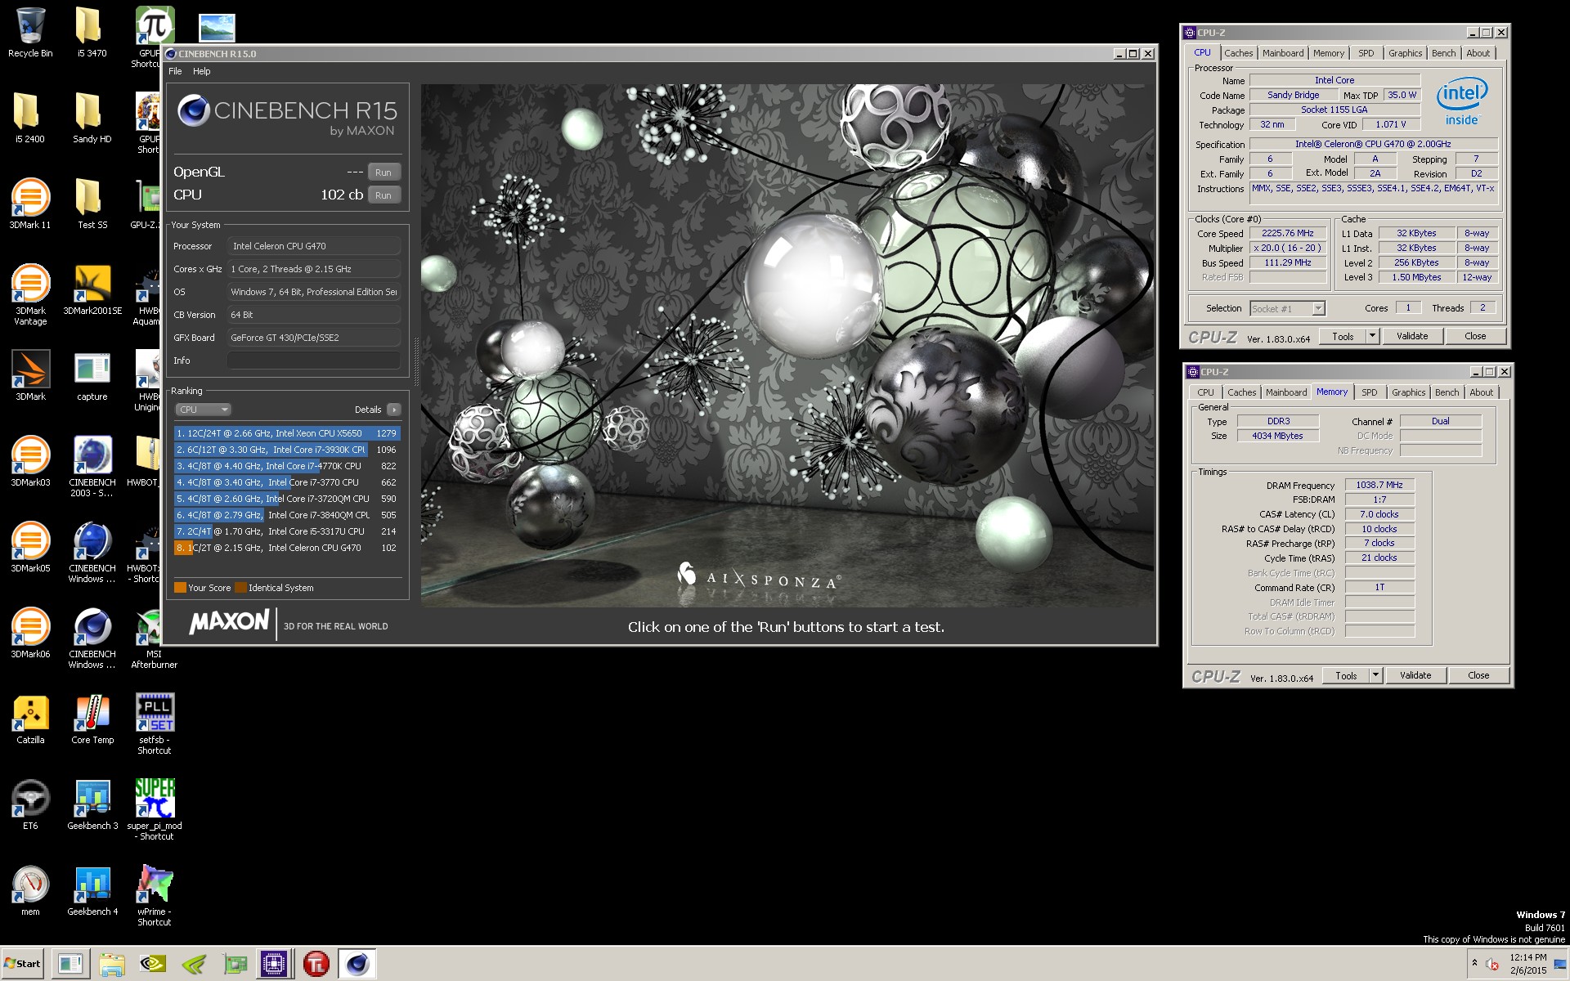Run the OpenGL test
The image size is (1570, 981).
tap(384, 172)
